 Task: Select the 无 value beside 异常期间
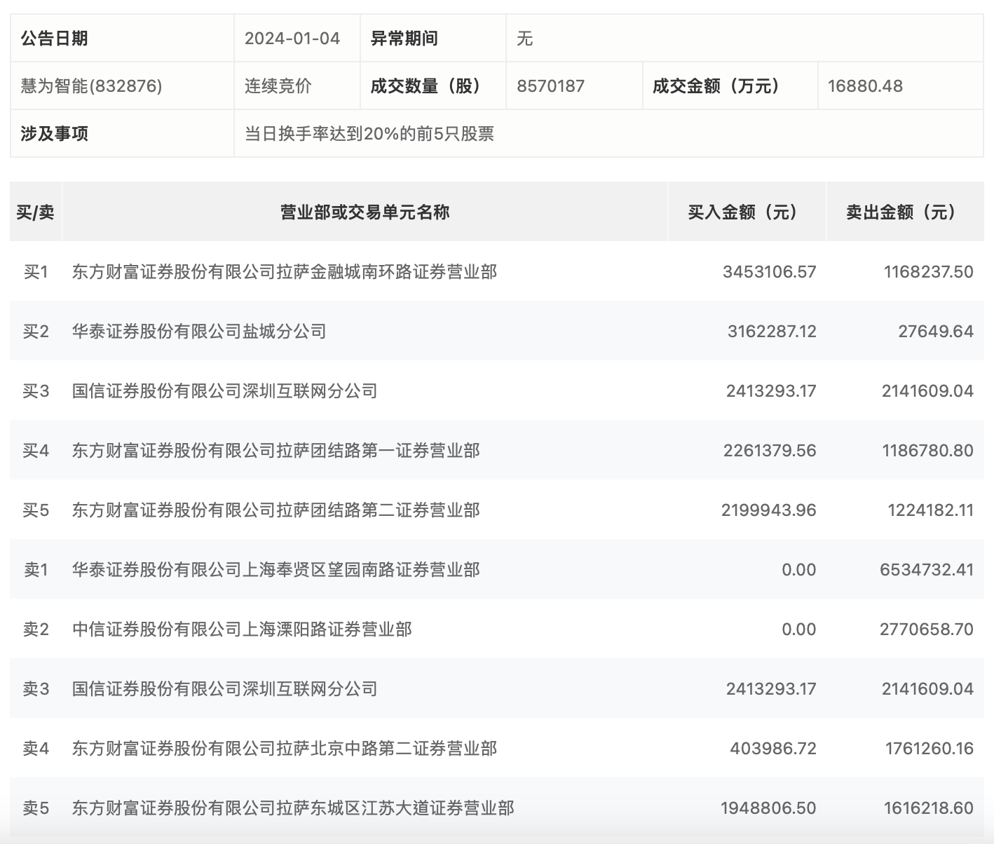click(525, 38)
